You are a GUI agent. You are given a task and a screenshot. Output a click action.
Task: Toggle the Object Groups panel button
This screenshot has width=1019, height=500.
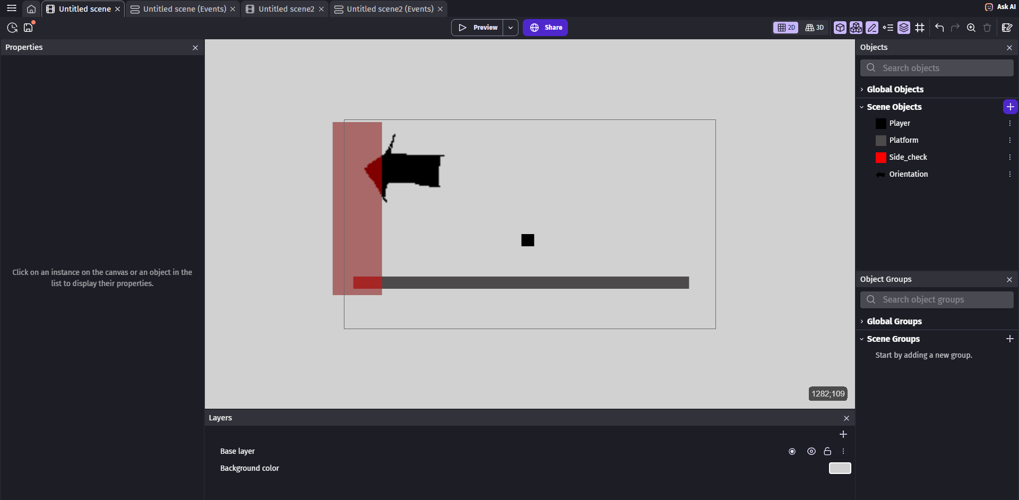(x=856, y=28)
